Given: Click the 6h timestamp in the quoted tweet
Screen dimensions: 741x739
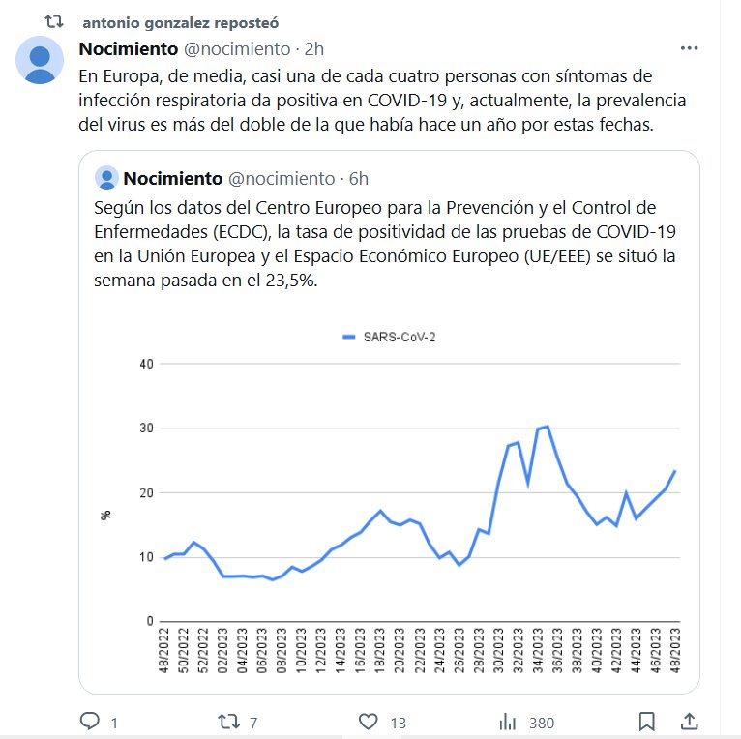Looking at the screenshot, I should pos(359,178).
